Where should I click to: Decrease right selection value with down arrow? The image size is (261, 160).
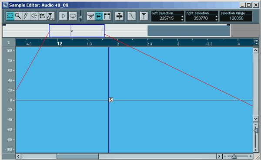[x=216, y=20]
